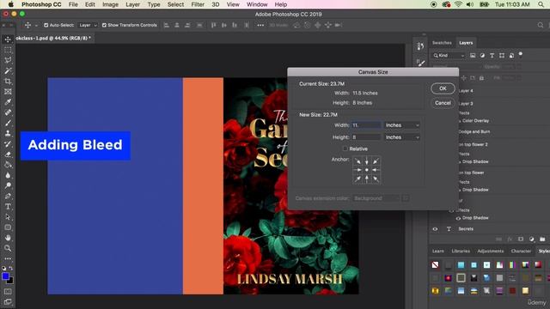Toggle the Auto-Select checkbox

click(x=46, y=25)
